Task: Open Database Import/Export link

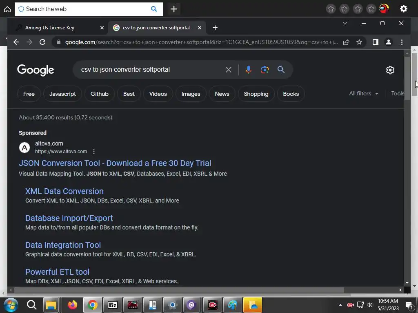Action: (69, 218)
